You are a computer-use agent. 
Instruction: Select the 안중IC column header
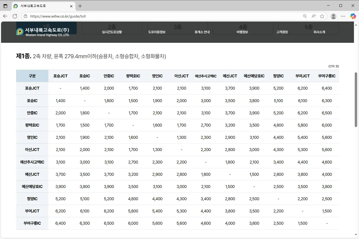(x=109, y=76)
